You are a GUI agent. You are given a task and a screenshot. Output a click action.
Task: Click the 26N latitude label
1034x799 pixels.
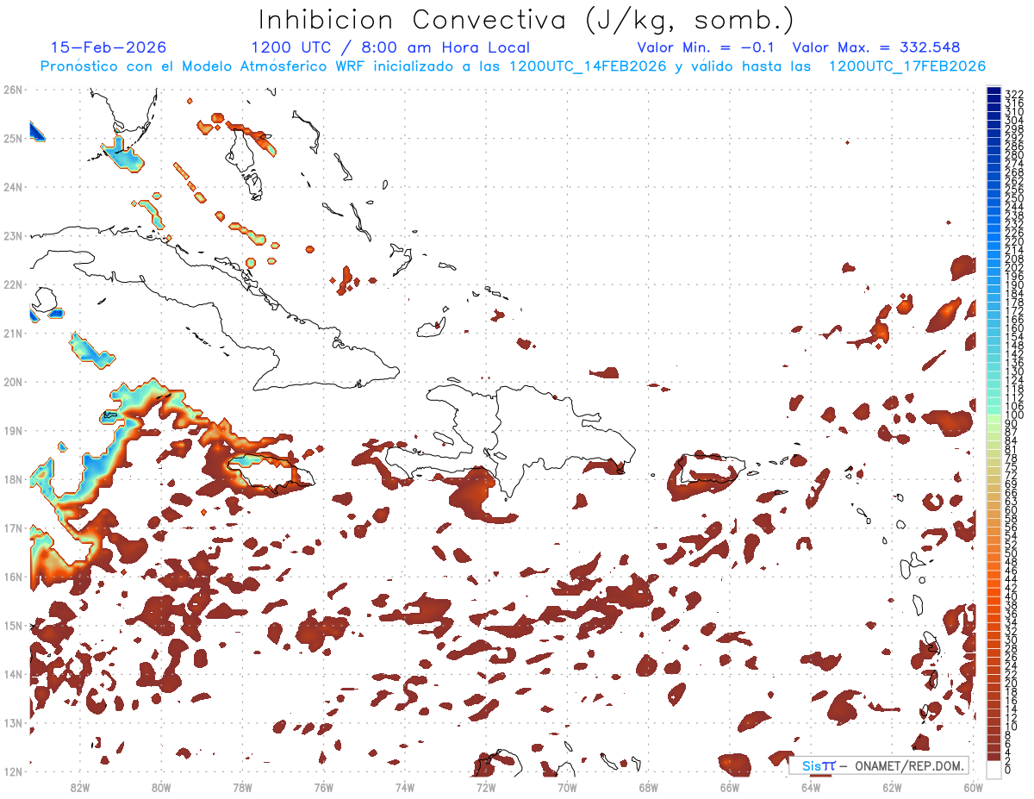pyautogui.click(x=13, y=89)
